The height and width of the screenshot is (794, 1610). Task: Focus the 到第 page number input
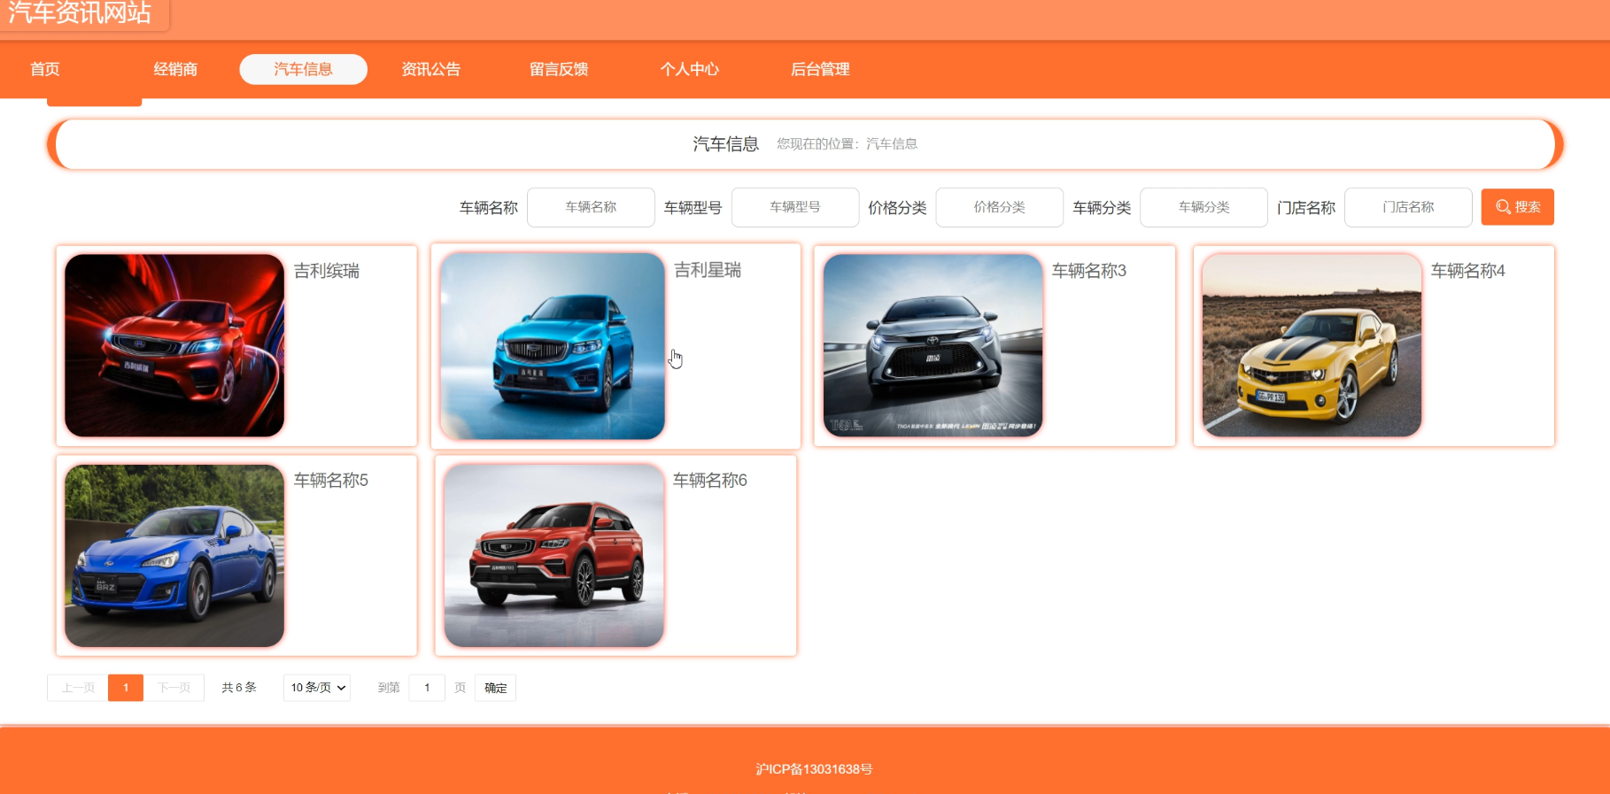click(427, 688)
